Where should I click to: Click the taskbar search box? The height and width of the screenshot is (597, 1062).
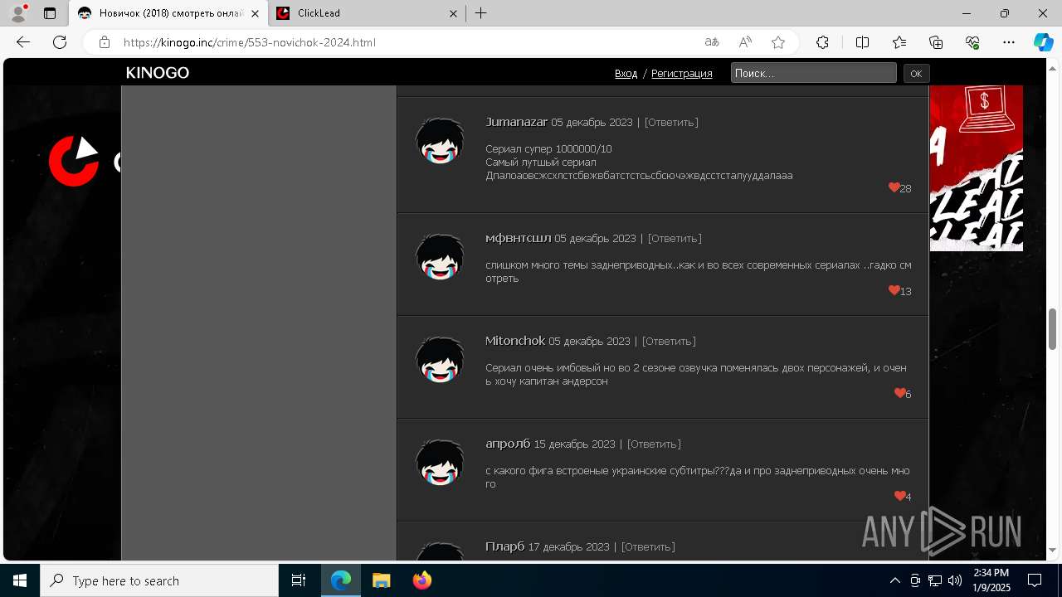coord(159,580)
